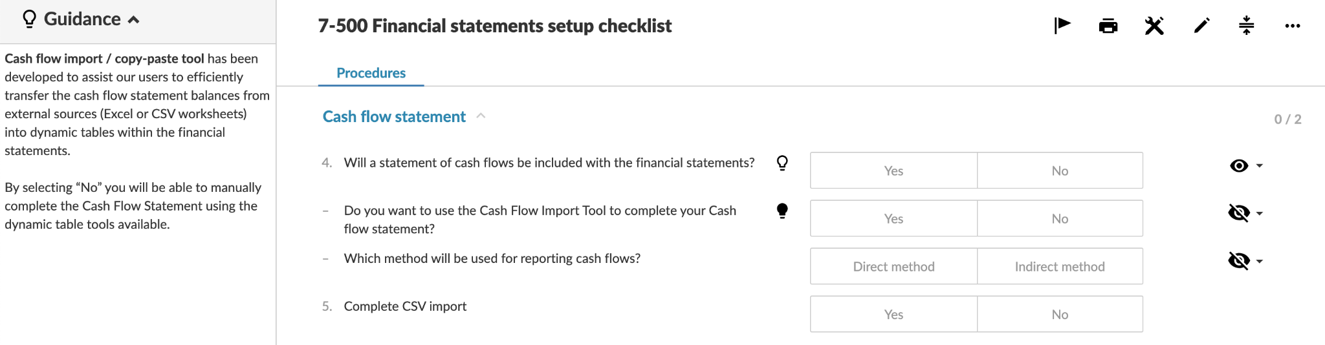Click filled lightbulb beside Cash Flow Import Tool question
This screenshot has height=345, width=1325.
(x=782, y=211)
